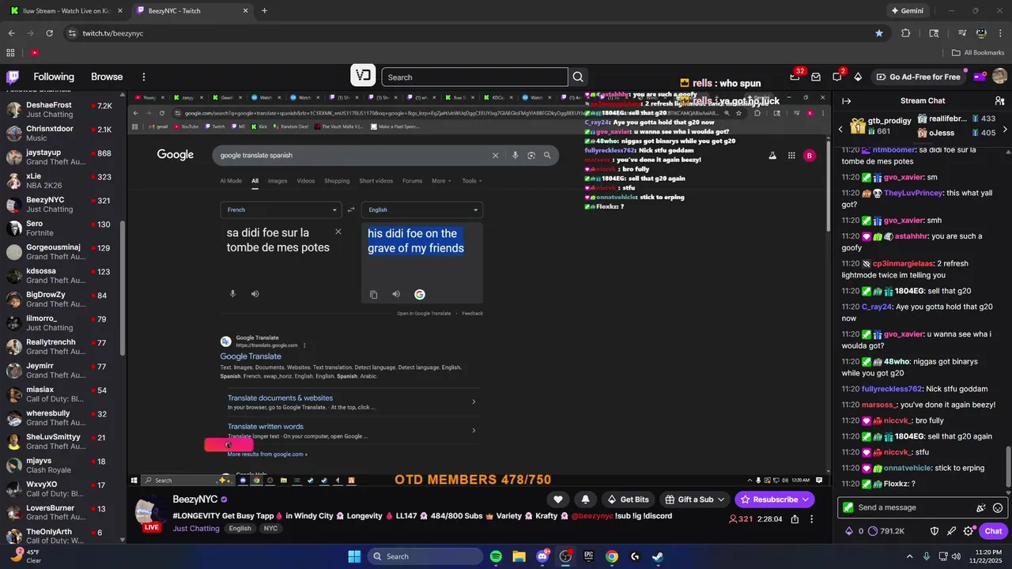
Task: Click the Just Chatting category link
Action: click(196, 529)
